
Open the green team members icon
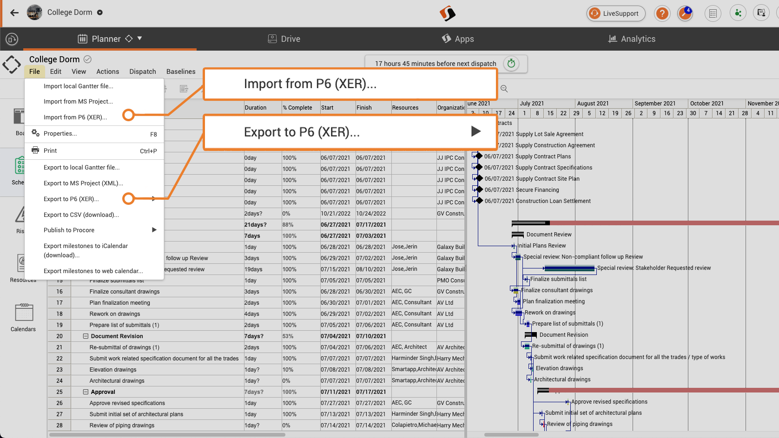(738, 13)
